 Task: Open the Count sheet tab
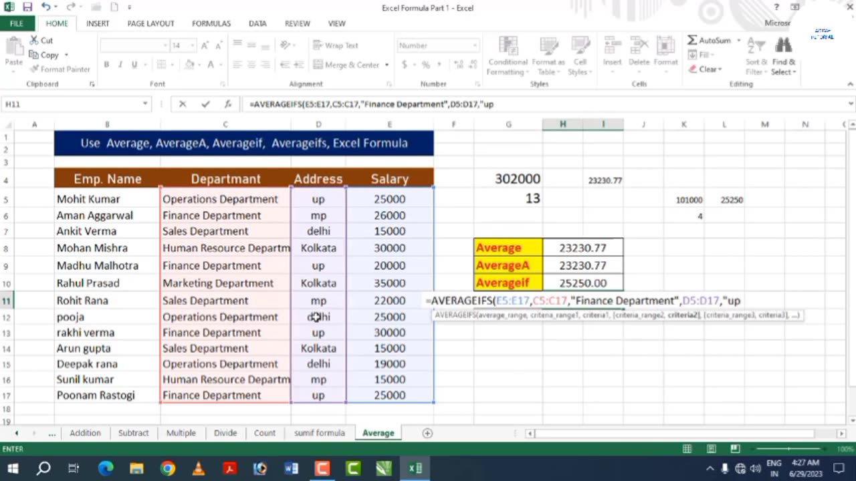(x=264, y=433)
